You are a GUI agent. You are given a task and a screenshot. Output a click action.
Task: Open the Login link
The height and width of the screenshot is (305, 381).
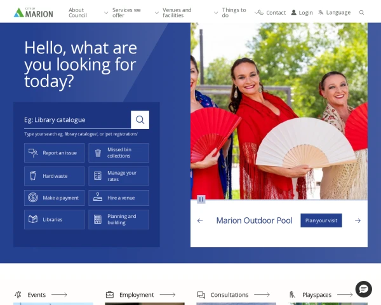(x=305, y=13)
